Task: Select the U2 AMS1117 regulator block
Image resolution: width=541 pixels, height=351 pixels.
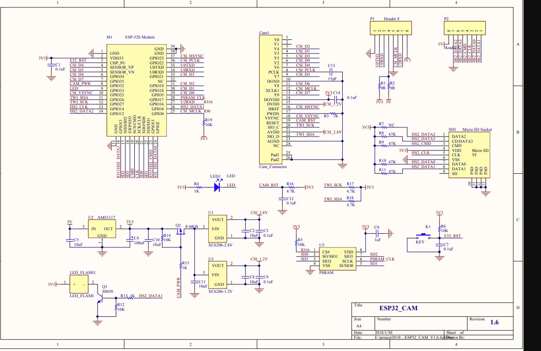Action: pyautogui.click(x=102, y=229)
